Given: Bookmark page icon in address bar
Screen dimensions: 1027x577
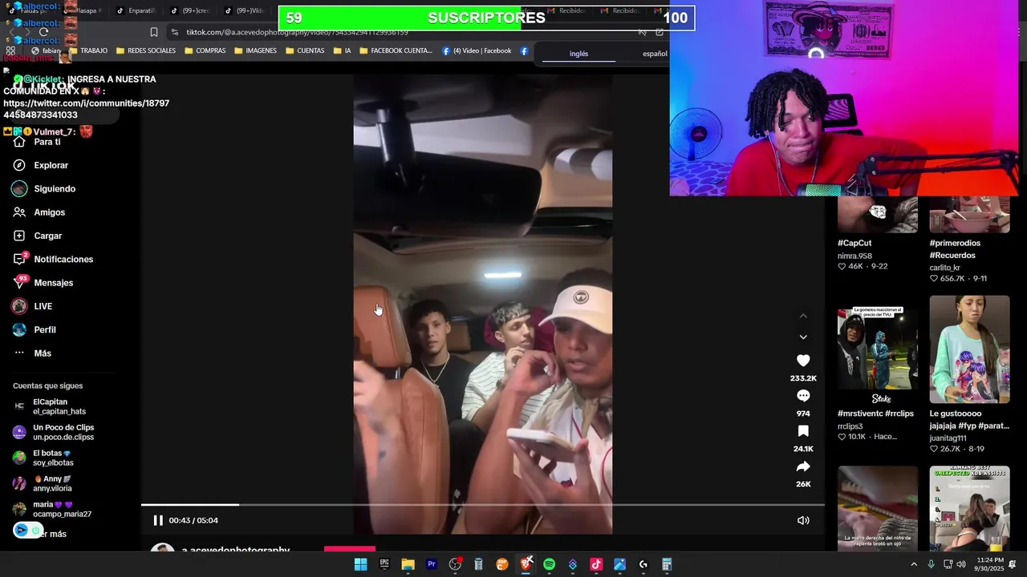Looking at the screenshot, I should pos(153,32).
